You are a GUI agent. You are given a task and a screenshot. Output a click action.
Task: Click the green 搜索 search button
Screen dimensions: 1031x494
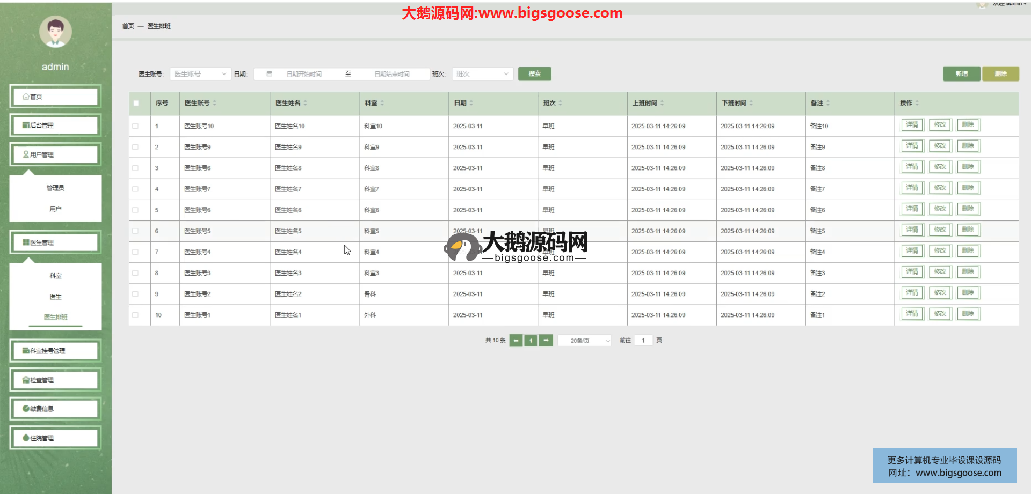coord(534,74)
